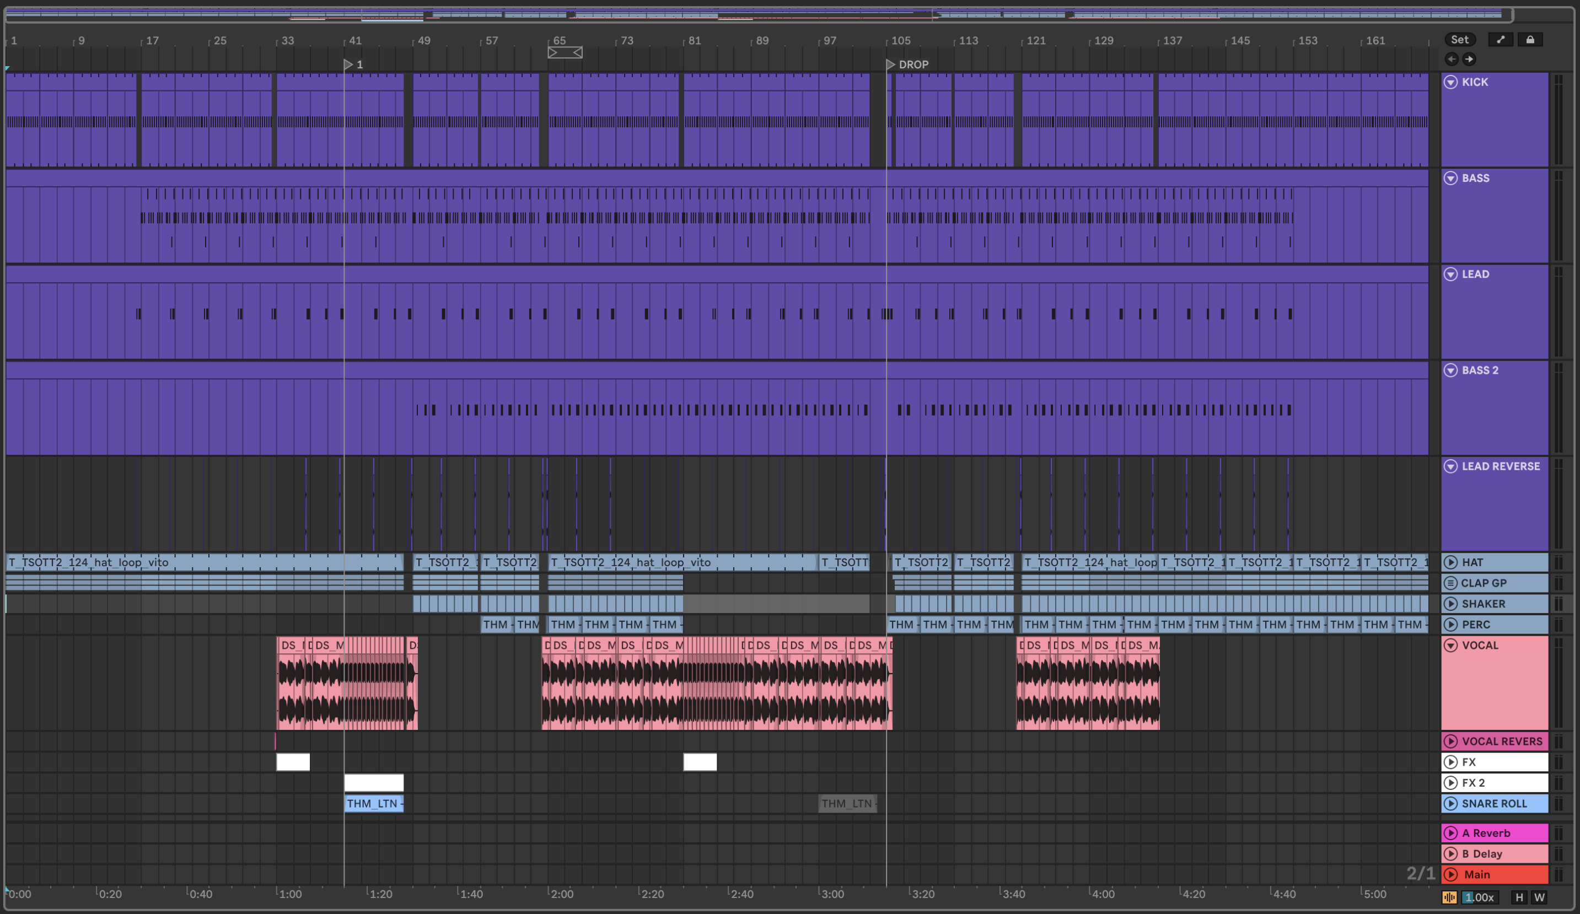Click the Set locator button
Viewport: 1580px width, 914px height.
pyautogui.click(x=1460, y=40)
